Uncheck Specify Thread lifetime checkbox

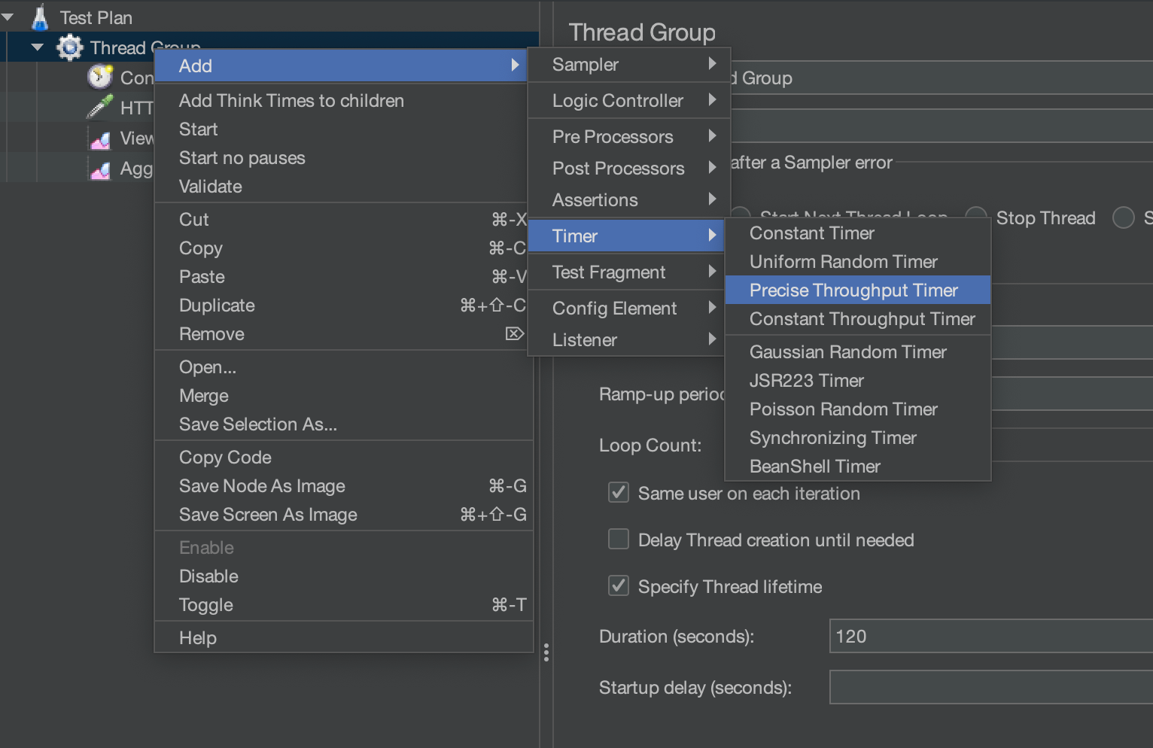619,586
